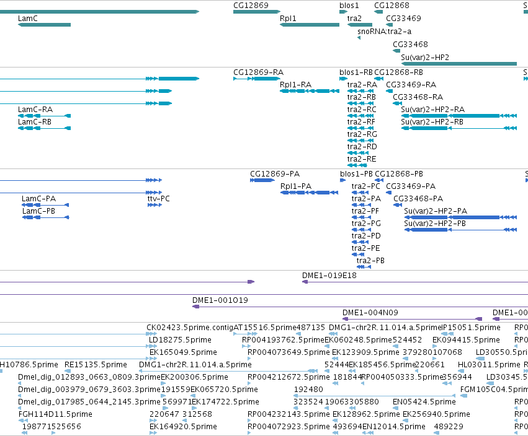The width and height of the screenshot is (528, 436).
Task: Click the RE15135.5prime EST label
Action: point(96,365)
